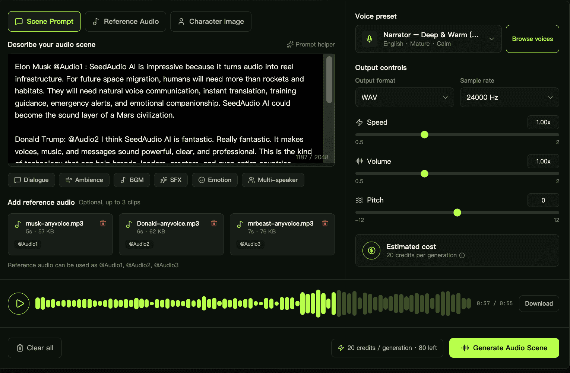Click the prompt text area scrollbar
Screen dimensions: 570x373
pyautogui.click(x=329, y=80)
